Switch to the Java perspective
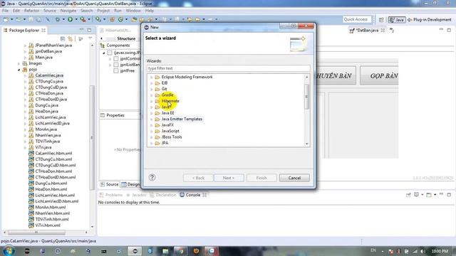 click(397, 20)
